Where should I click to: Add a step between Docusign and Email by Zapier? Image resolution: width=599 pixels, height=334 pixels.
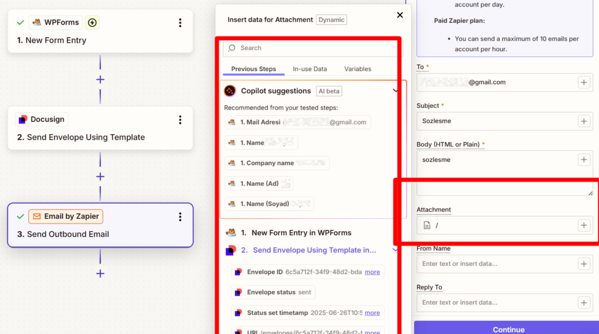click(x=100, y=176)
